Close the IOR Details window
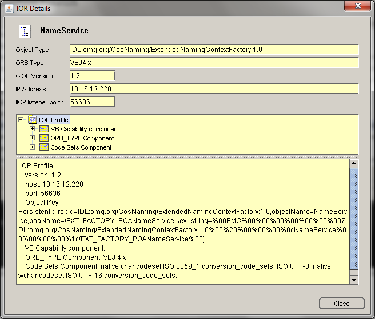Image resolution: width=375 pixels, height=319 pixels. pyautogui.click(x=357, y=6)
